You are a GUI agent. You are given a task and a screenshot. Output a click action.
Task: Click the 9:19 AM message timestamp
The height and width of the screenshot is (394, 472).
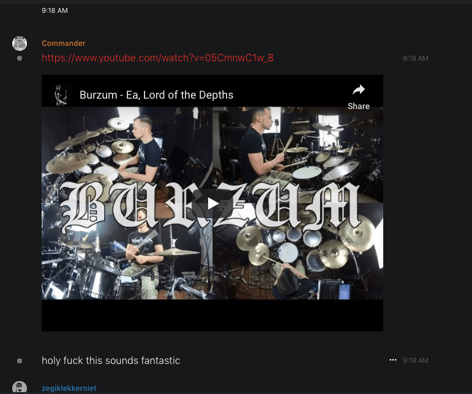coord(415,360)
